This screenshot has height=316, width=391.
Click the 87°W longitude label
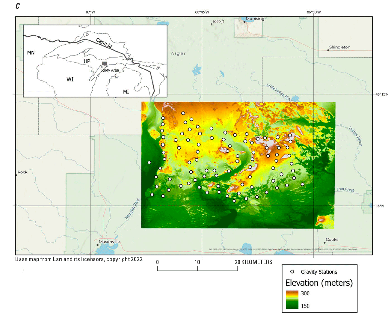[90, 12]
